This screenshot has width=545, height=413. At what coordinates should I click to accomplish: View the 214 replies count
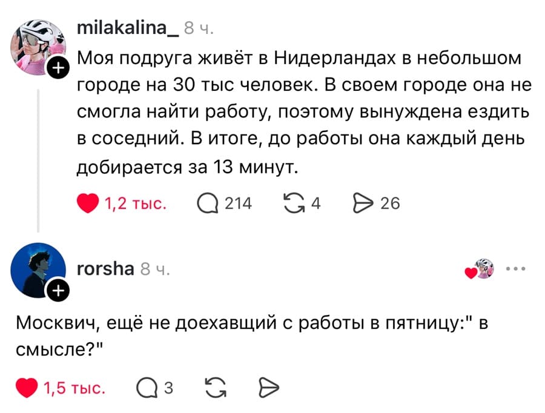coord(238,203)
